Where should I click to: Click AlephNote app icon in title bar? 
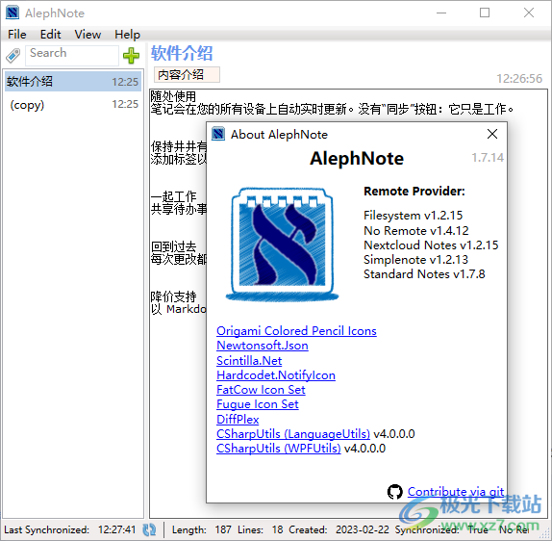(13, 13)
